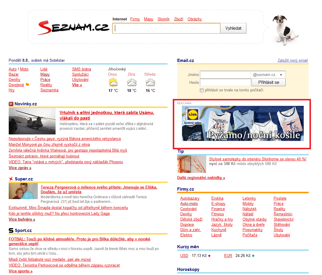Image resolution: width=322 pixels, height=275 pixels.
Task: Switch to Zboží search tab
Action: coord(179,19)
